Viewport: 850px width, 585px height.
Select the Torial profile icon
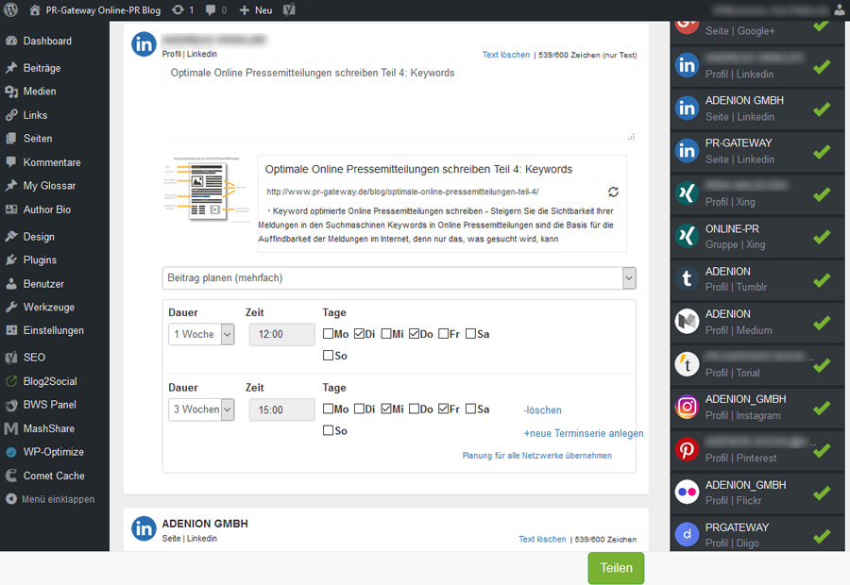point(687,364)
